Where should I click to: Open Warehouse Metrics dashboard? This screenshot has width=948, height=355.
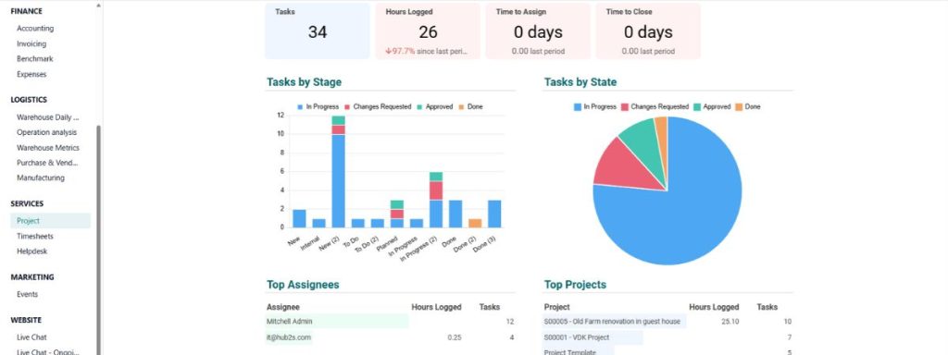pyautogui.click(x=48, y=147)
